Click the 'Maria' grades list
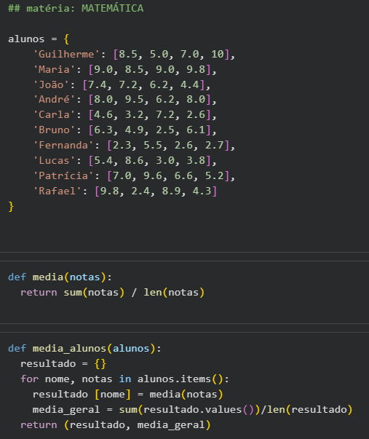Viewport: 369px width, 439px height. [x=150, y=69]
